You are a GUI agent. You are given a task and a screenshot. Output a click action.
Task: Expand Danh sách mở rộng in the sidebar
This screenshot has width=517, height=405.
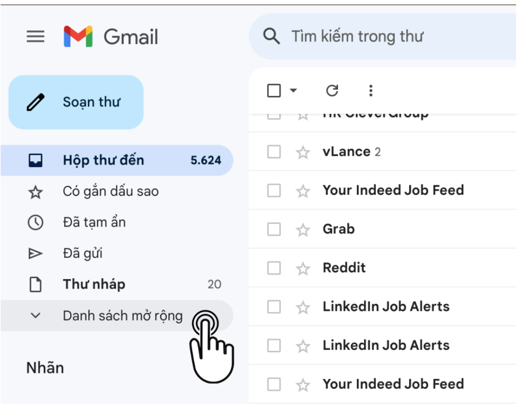[x=123, y=316]
